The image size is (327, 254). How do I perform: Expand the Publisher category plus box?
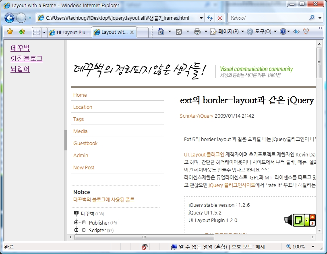[77, 223]
